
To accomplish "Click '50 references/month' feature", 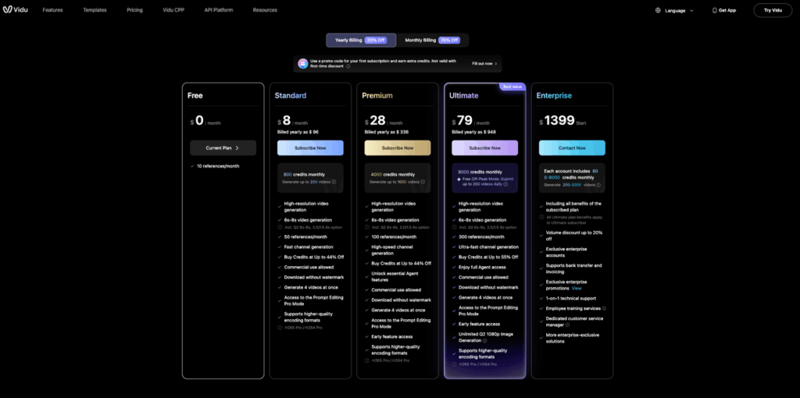I will [305, 237].
